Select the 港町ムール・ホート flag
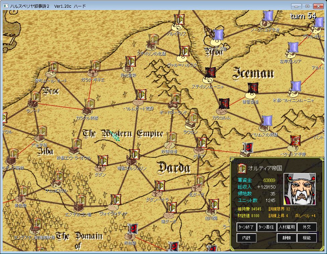The height and width of the screenshot is (254, 327). pos(53,67)
